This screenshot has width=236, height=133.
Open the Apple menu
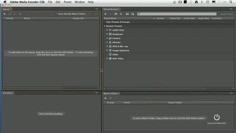[x=5, y=2]
